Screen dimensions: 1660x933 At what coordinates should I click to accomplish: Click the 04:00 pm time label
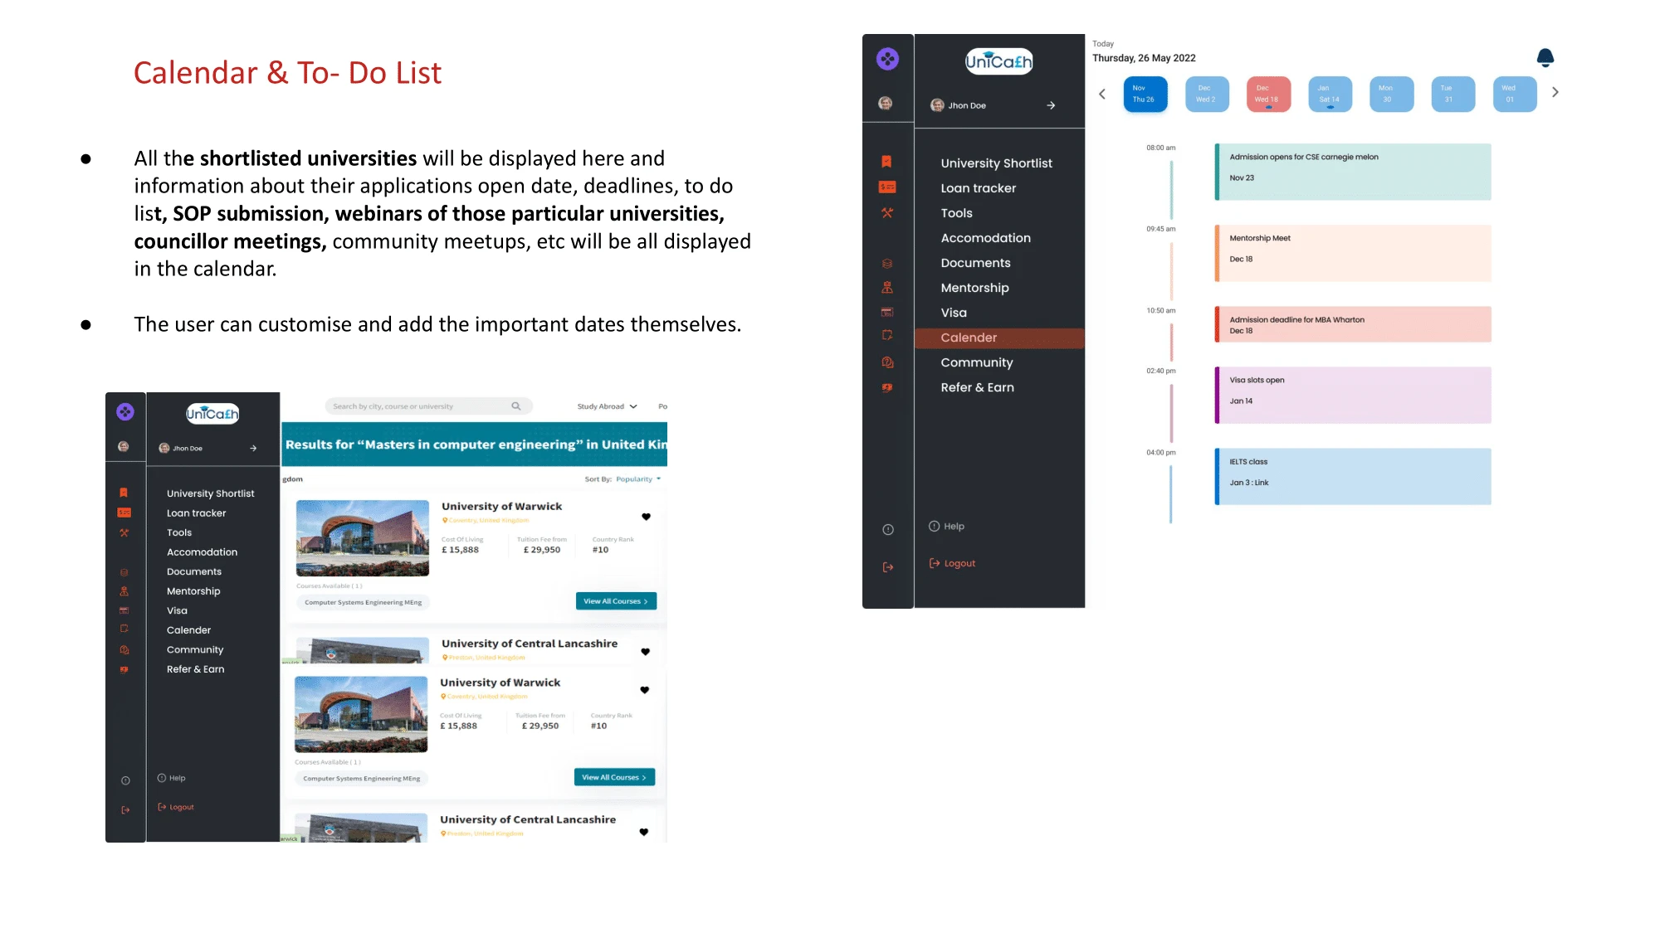coord(1160,453)
